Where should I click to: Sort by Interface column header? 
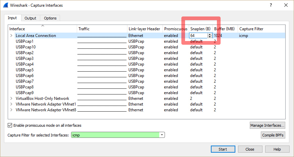[x=43, y=29]
